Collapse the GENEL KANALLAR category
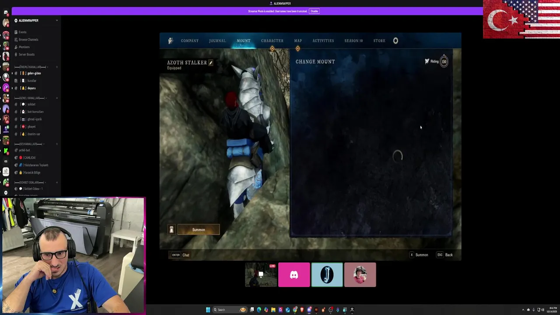Screen dimensions: 560x315 click(30, 98)
